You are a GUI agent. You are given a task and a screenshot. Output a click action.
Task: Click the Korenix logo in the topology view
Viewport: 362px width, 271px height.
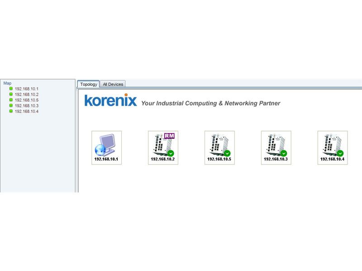click(x=110, y=100)
